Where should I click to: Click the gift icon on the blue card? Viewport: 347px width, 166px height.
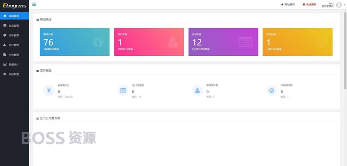pyautogui.click(x=98, y=42)
